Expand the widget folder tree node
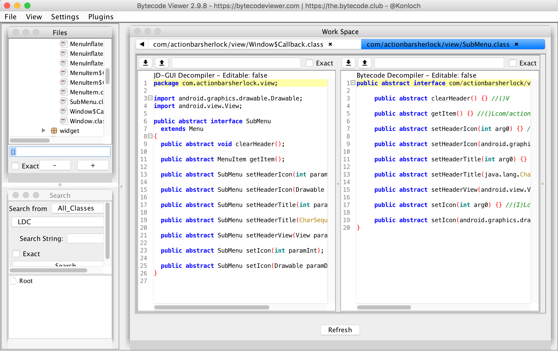 click(x=44, y=130)
